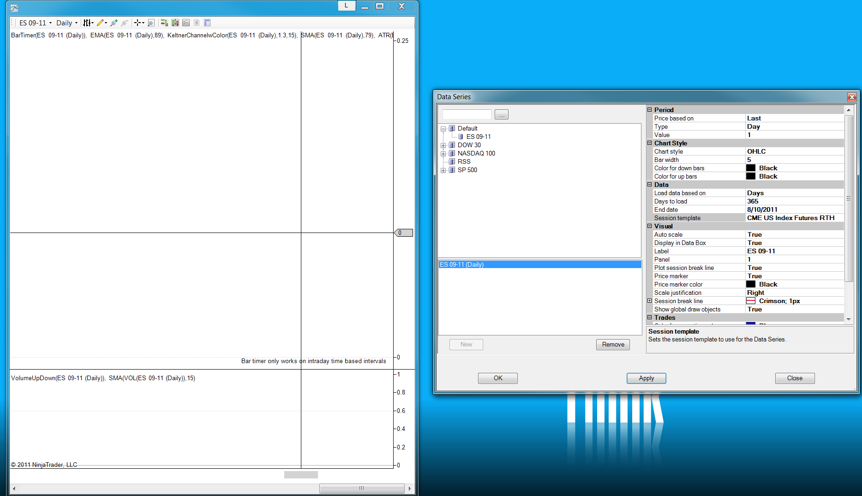The image size is (862, 496).
Task: Expand the NASDAQ 100 instrument list
Action: 443,154
